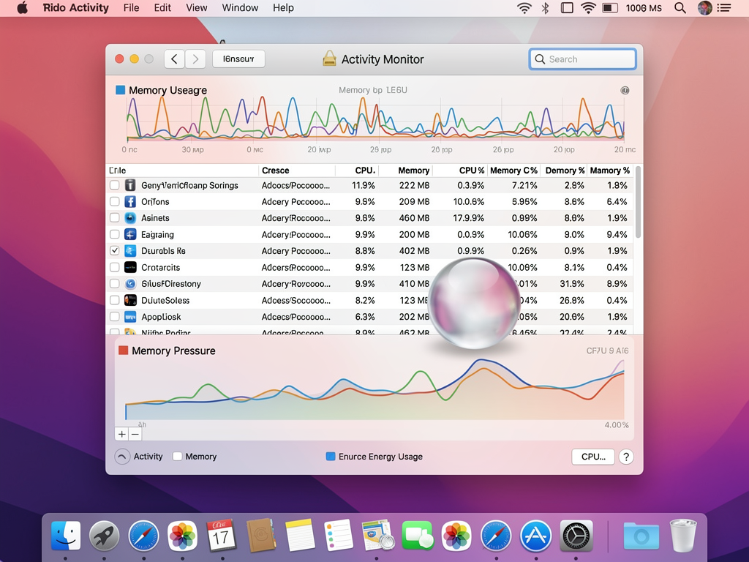Click the Facebook icon in OriTons row

tap(130, 202)
